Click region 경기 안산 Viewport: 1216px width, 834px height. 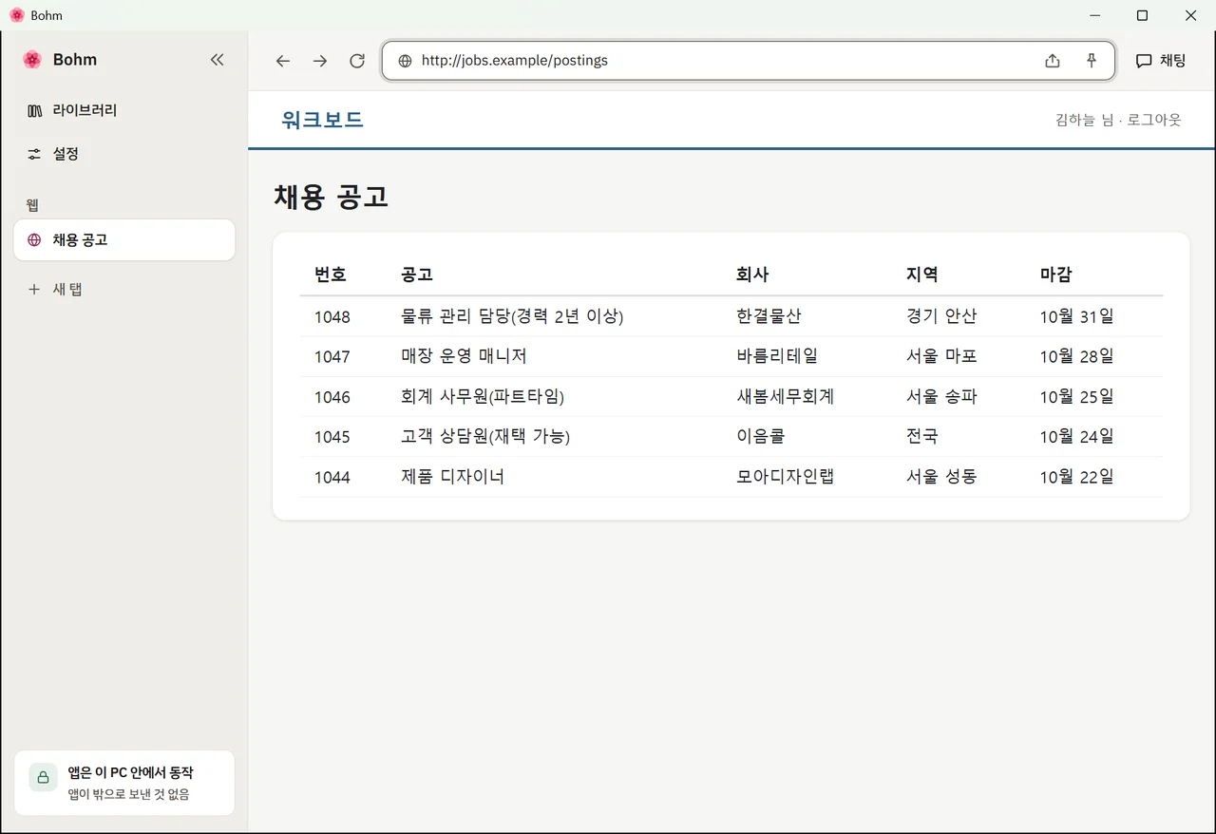point(941,316)
